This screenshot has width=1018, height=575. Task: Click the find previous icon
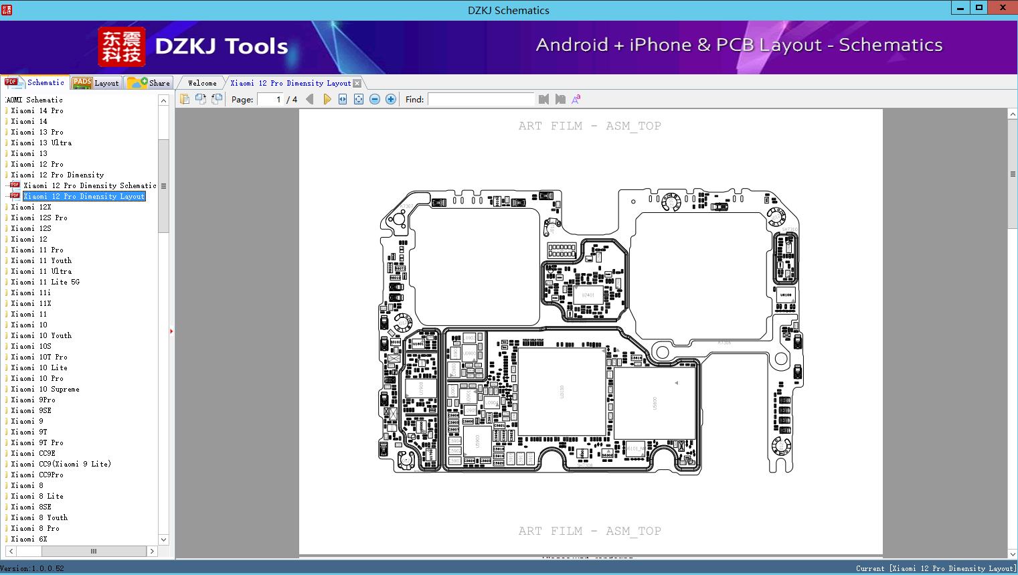coord(543,99)
